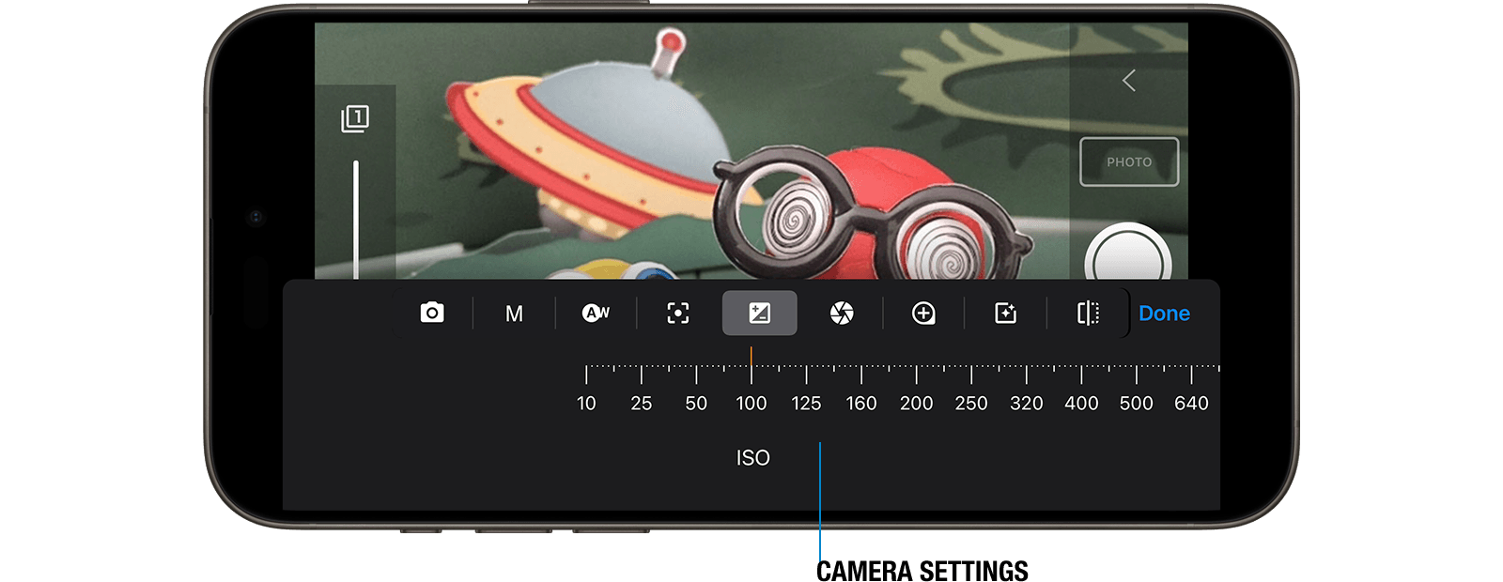Tap the PHOTO mode button
Image resolution: width=1503 pixels, height=582 pixels.
point(1129,161)
